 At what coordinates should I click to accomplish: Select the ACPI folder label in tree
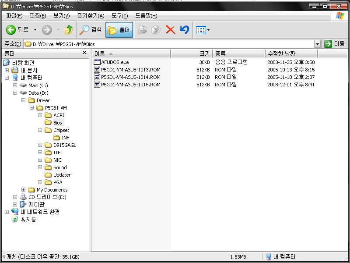tap(59, 115)
